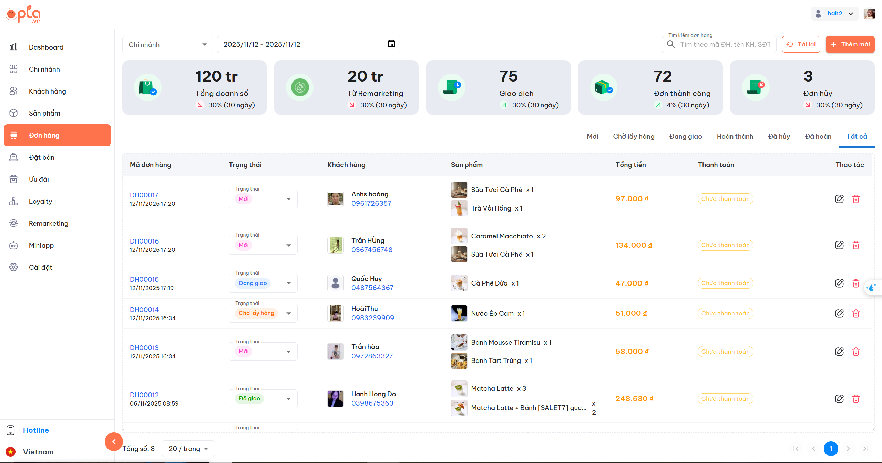
Task: Delete order DH00016 with trash icon
Action: 856,245
